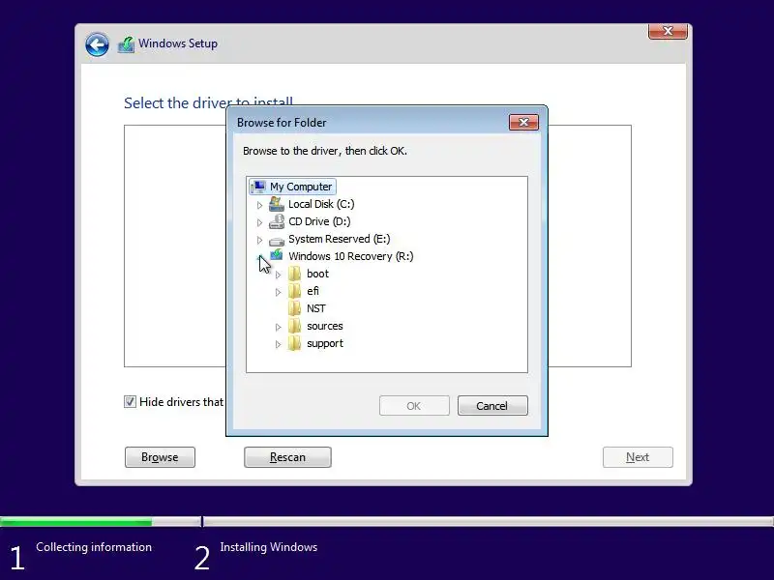The image size is (774, 580).
Task: Select My Computer label in tree
Action: pyautogui.click(x=301, y=187)
